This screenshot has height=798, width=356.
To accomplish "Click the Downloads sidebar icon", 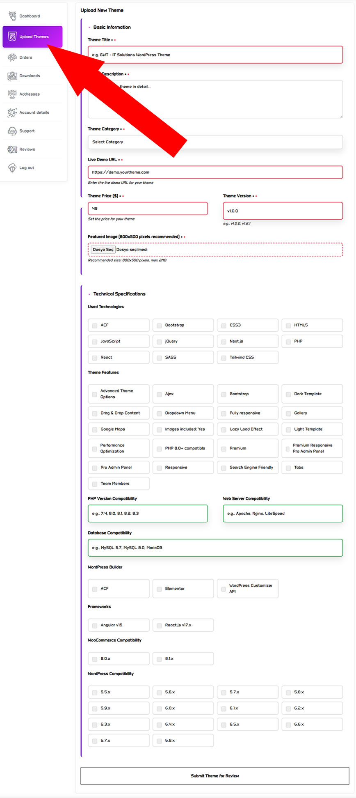I will [x=12, y=76].
